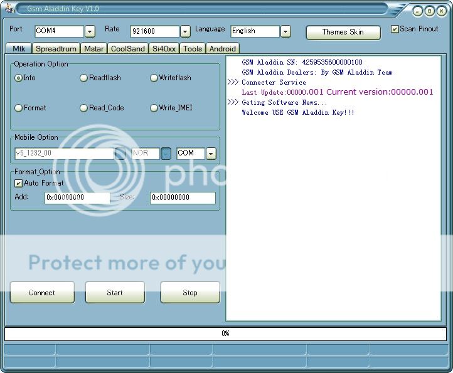453x373 pixels.
Task: Switch to the Android tab
Action: point(223,48)
